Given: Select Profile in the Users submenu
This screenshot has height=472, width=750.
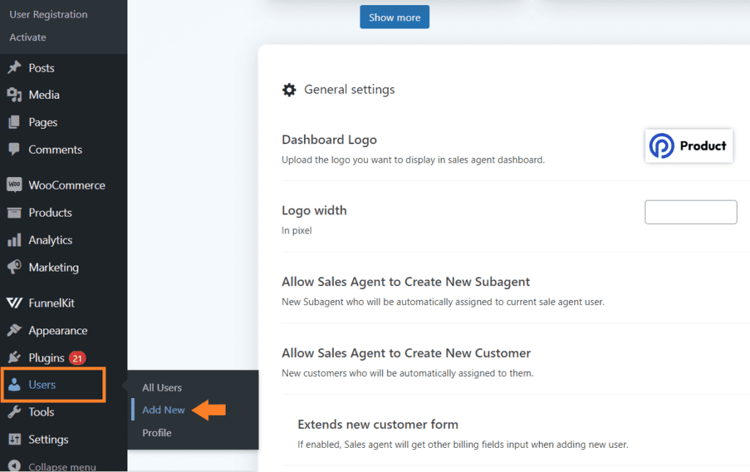Looking at the screenshot, I should [157, 432].
